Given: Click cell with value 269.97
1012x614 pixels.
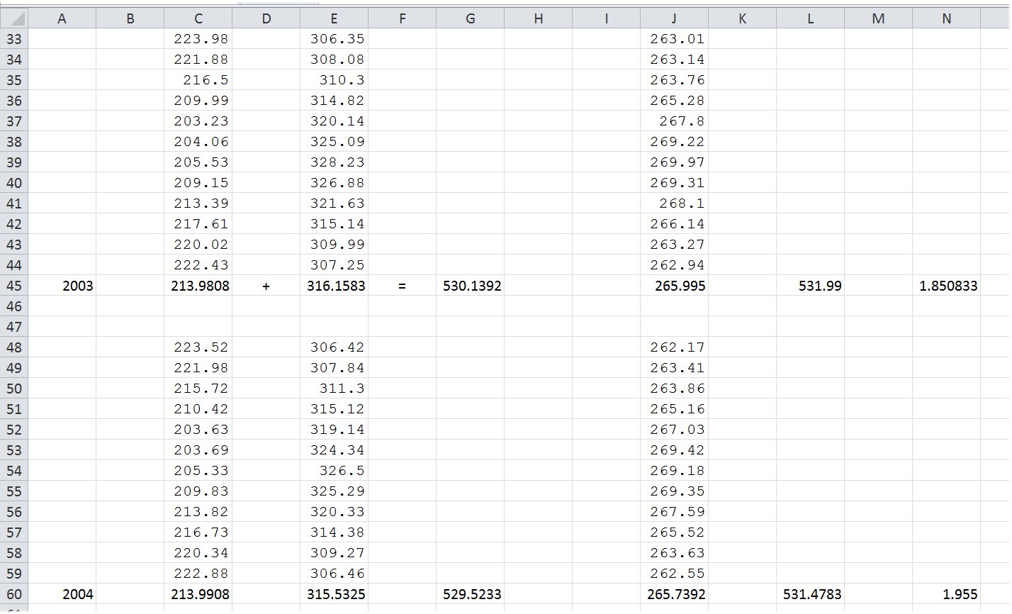Looking at the screenshot, I should [674, 162].
